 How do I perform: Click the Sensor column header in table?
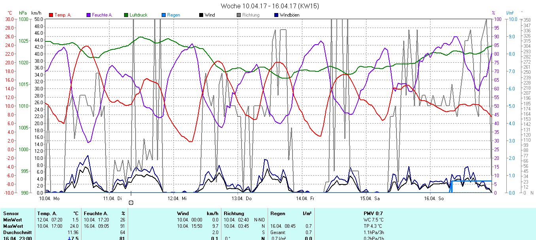(x=11, y=214)
